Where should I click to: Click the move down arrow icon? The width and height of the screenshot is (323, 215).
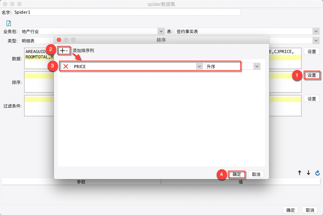coord(308,173)
